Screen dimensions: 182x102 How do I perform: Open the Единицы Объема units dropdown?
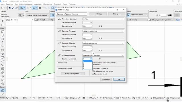coord(103,43)
